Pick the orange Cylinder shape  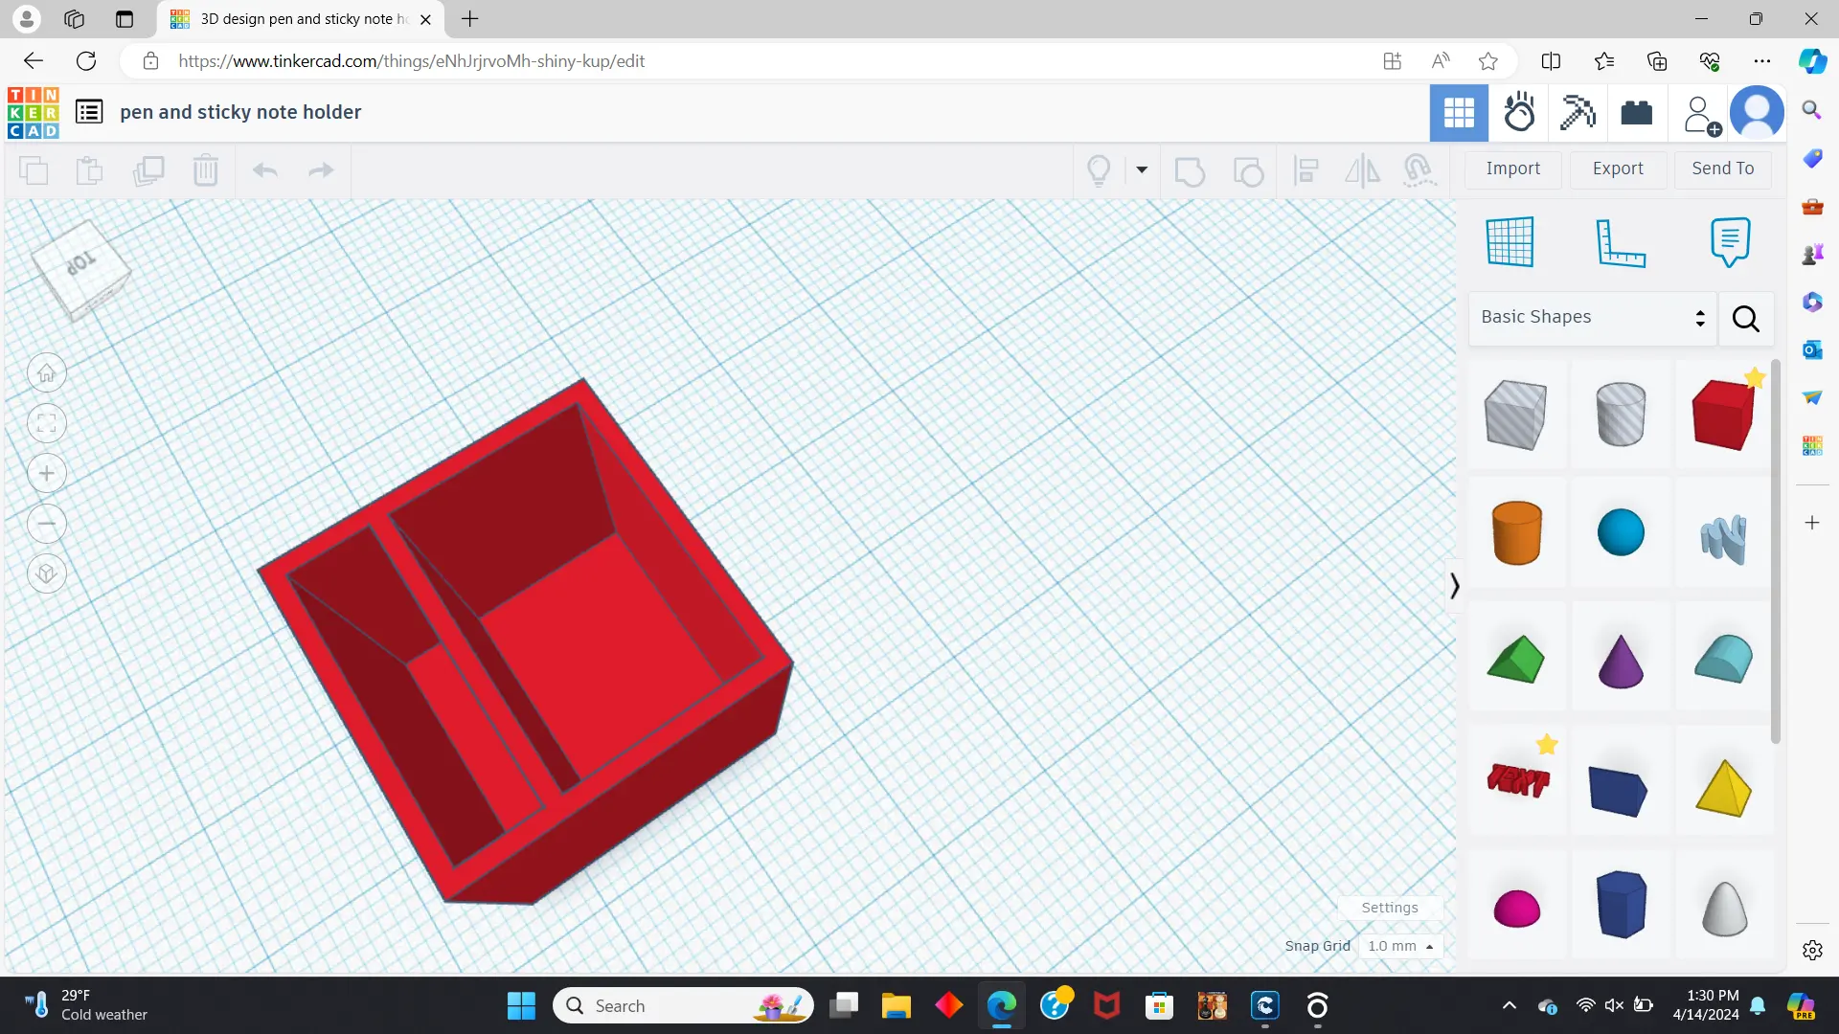(x=1517, y=532)
